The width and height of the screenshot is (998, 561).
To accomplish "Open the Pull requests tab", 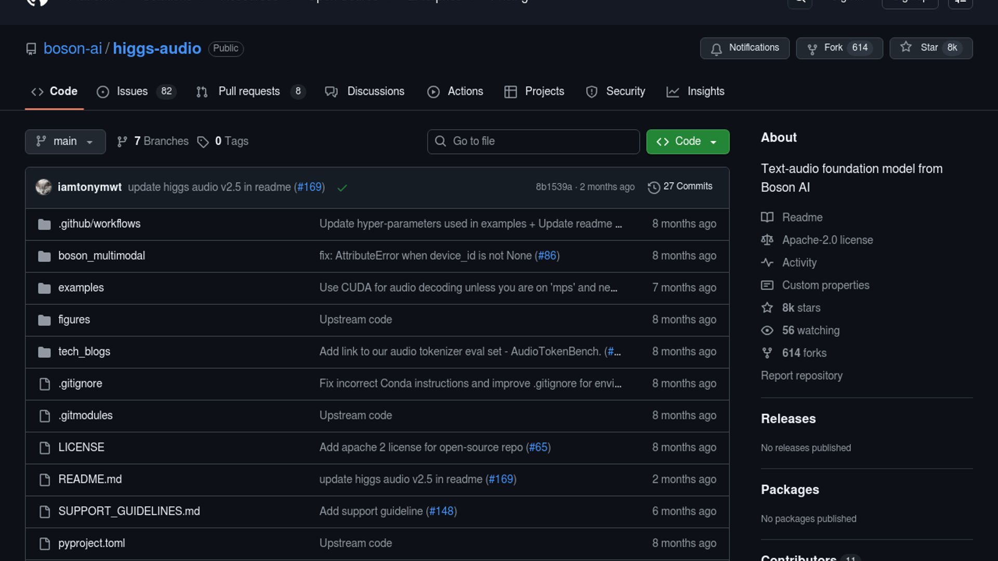I will 249,91.
